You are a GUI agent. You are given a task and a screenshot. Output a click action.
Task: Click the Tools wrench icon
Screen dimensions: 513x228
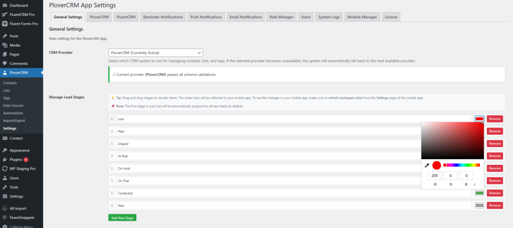click(5, 187)
